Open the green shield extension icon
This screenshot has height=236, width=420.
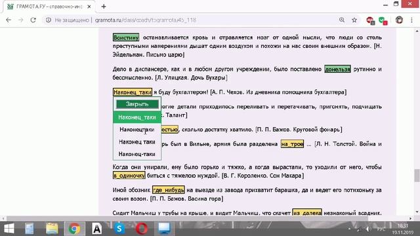click(383, 20)
